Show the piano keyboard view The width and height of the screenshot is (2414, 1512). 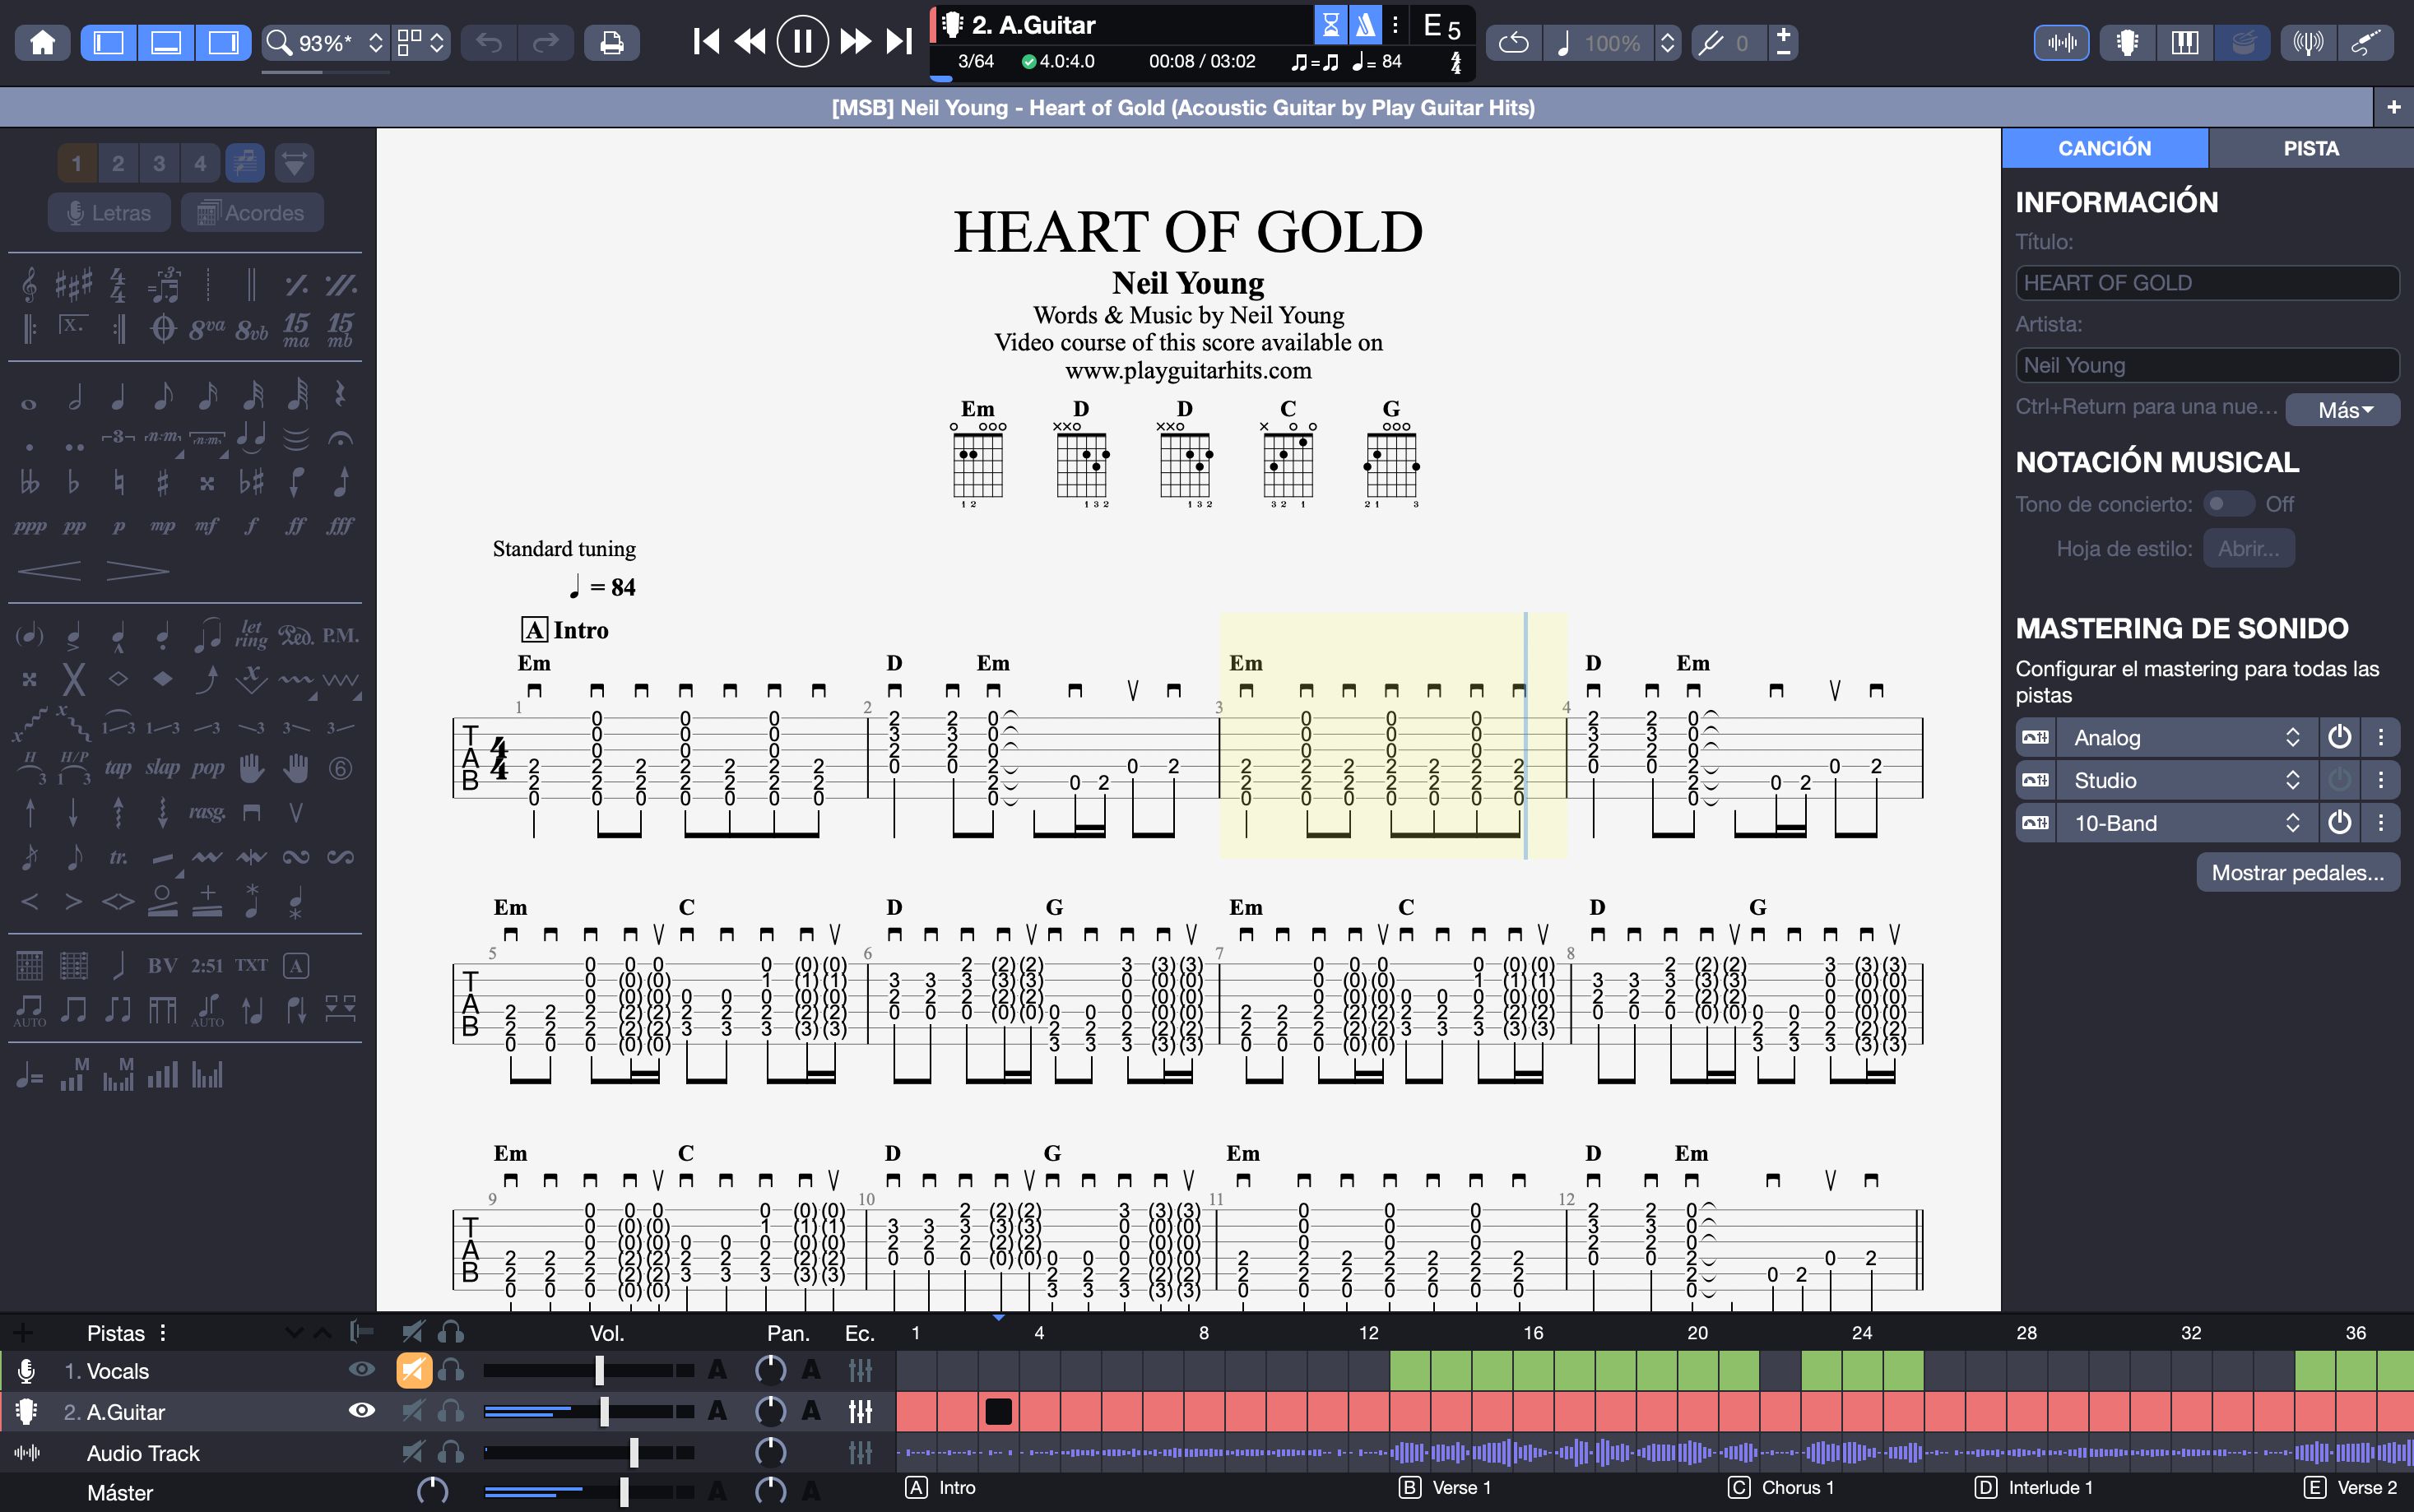coord(2185,43)
